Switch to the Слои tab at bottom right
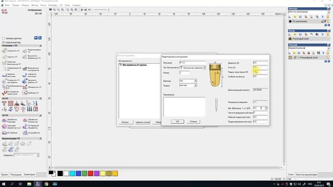The image size is (333, 187). click(x=291, y=175)
